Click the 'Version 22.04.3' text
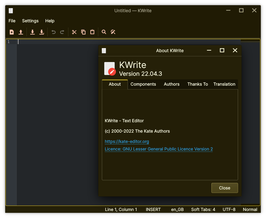The width and height of the screenshot is (266, 218). (x=140, y=74)
